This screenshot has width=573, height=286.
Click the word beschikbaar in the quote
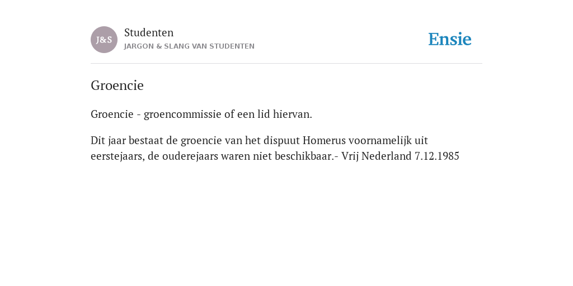304,156
